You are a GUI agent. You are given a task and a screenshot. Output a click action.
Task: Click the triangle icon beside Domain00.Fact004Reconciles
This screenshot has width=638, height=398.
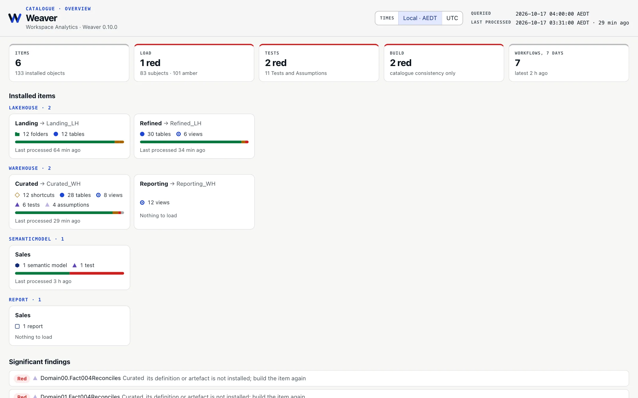[35, 378]
